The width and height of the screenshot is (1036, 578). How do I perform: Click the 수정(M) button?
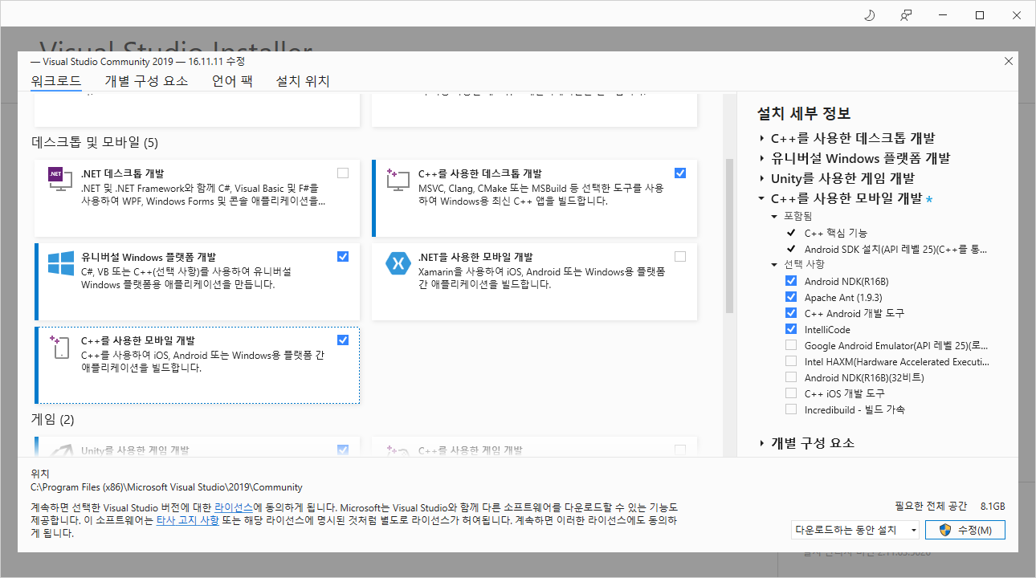pos(965,530)
